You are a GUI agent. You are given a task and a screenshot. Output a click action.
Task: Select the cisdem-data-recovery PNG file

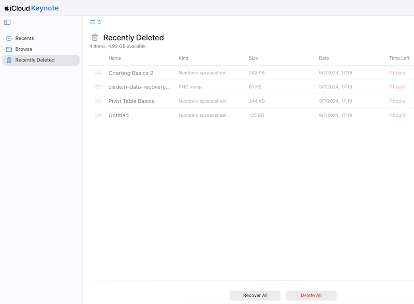(140, 87)
